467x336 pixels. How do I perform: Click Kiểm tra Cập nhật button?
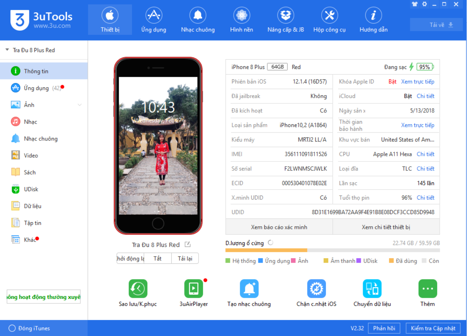[433, 328]
